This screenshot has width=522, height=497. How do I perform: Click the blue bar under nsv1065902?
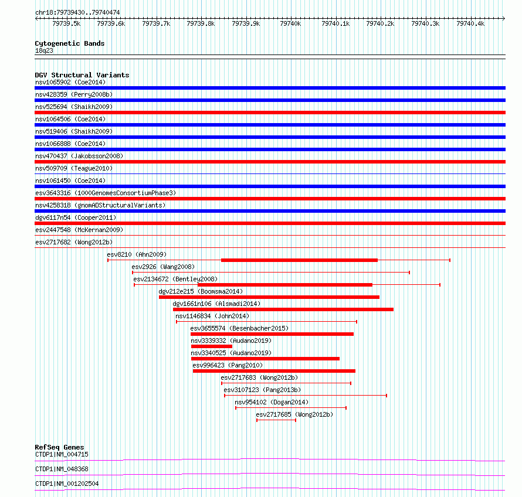[270, 88]
